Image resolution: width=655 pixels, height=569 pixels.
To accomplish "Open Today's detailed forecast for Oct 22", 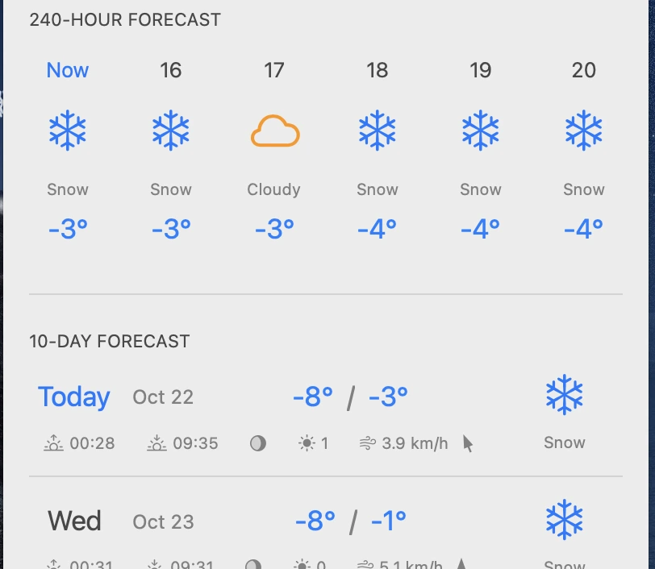I will (x=73, y=397).
